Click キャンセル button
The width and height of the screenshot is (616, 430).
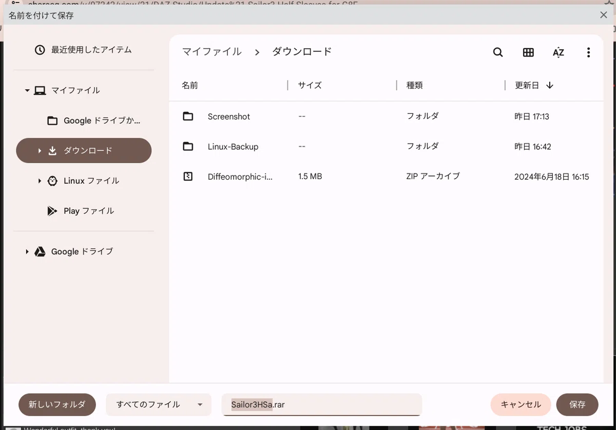521,404
